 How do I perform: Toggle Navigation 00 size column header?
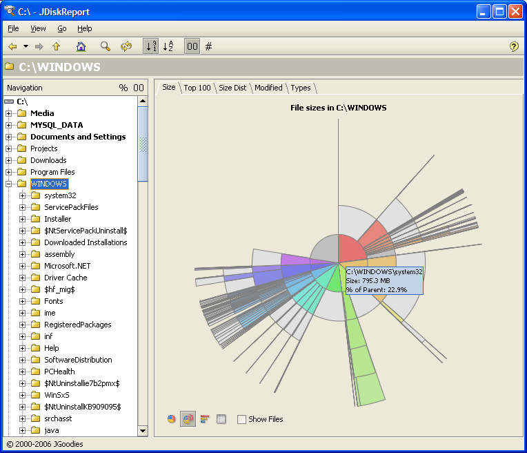coord(139,88)
